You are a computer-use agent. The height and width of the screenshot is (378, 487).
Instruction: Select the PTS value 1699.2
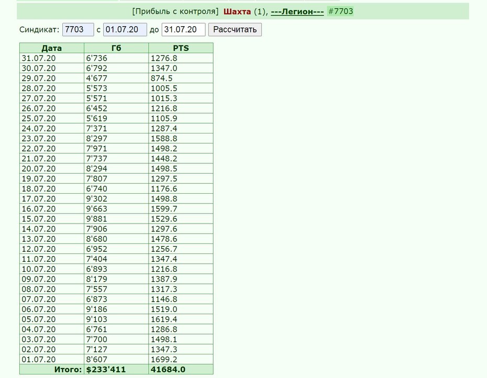[164, 359]
